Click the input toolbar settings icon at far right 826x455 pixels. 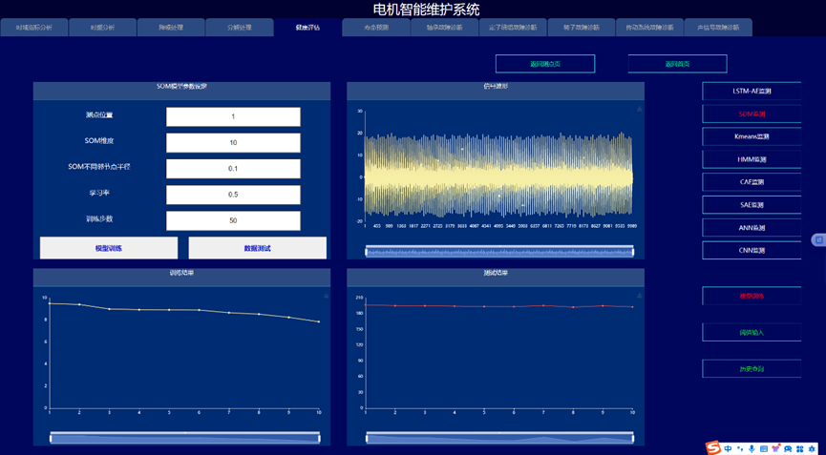pyautogui.click(x=813, y=448)
